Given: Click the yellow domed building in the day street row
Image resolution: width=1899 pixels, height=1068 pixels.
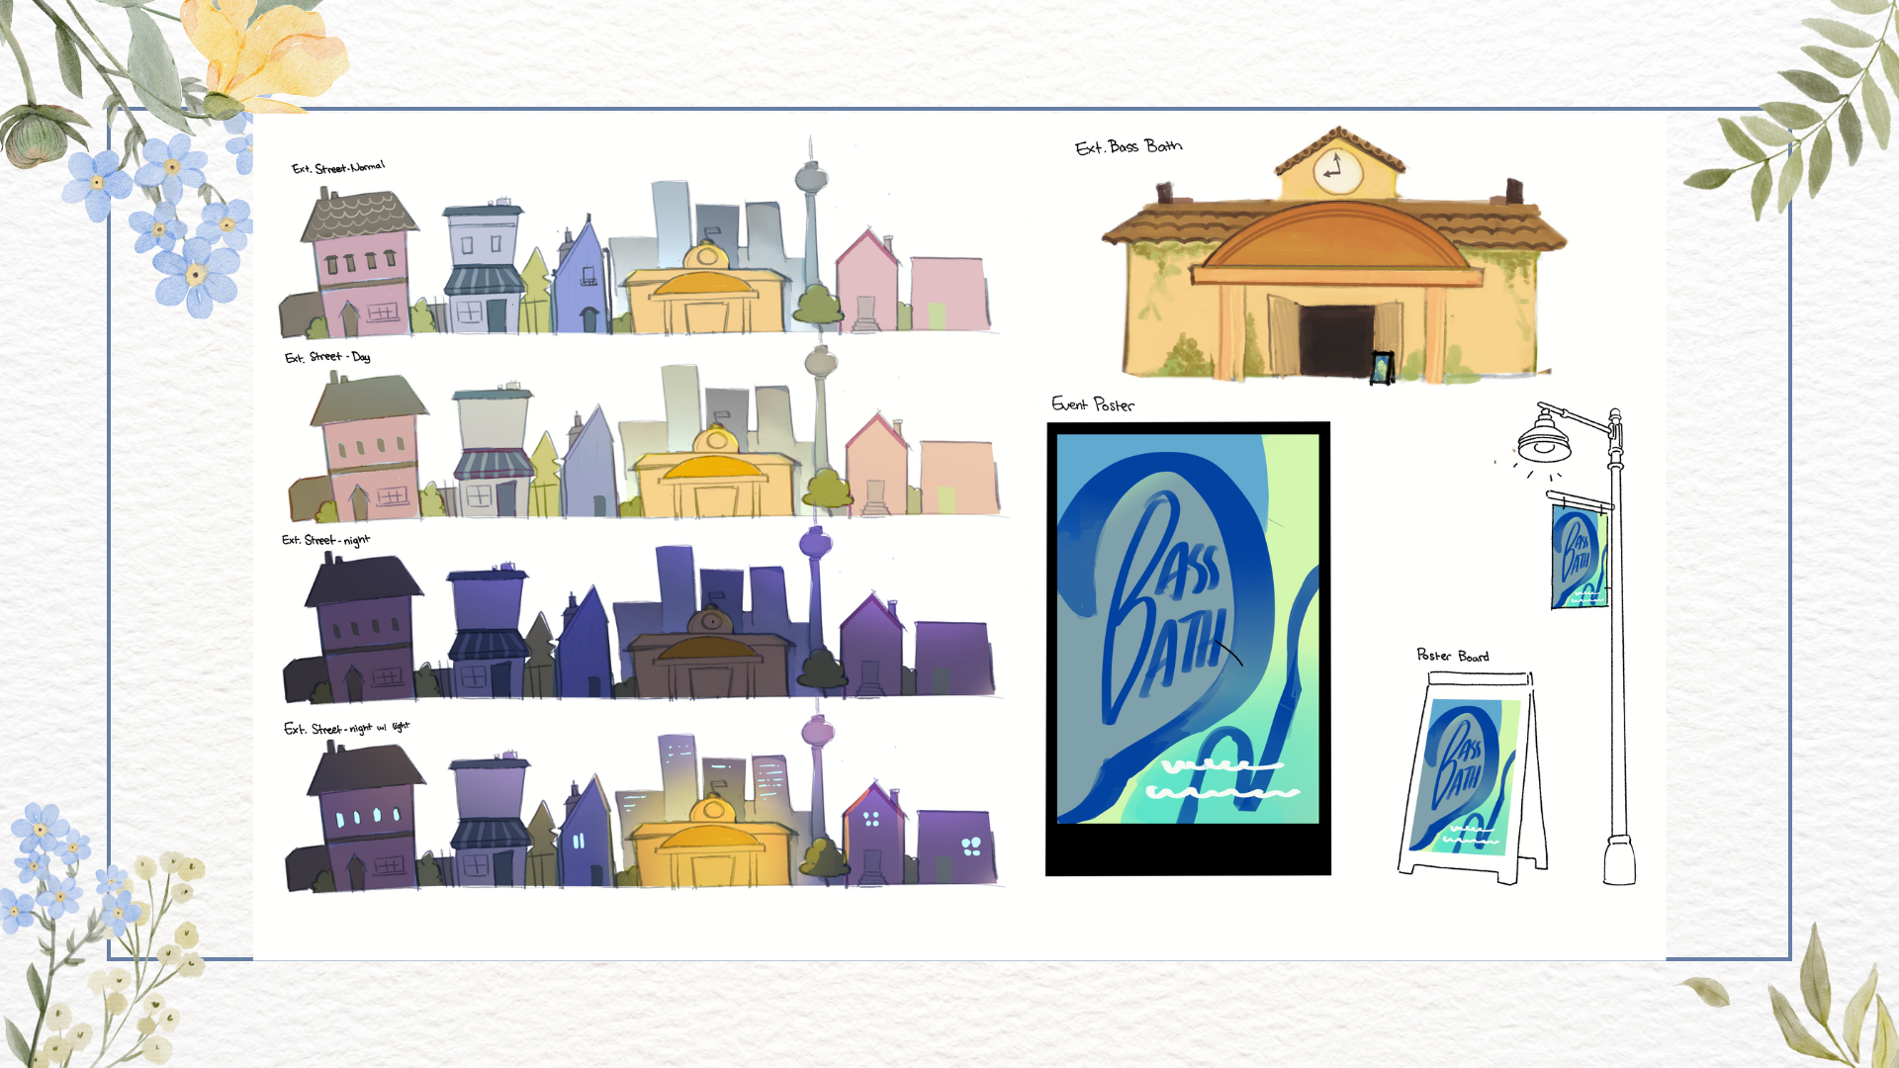Looking at the screenshot, I should click(712, 475).
